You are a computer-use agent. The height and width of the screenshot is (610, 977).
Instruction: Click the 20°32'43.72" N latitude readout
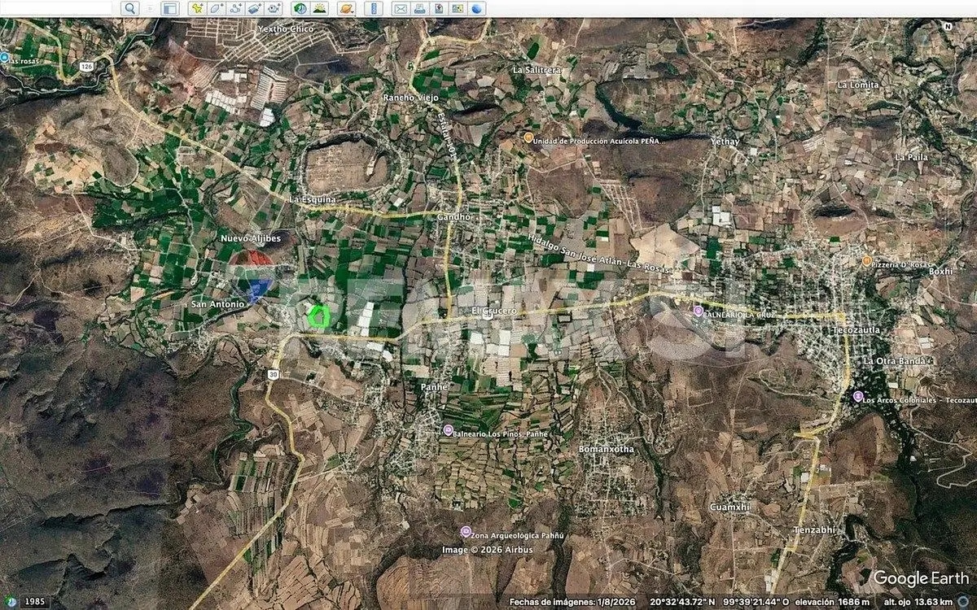(x=682, y=602)
